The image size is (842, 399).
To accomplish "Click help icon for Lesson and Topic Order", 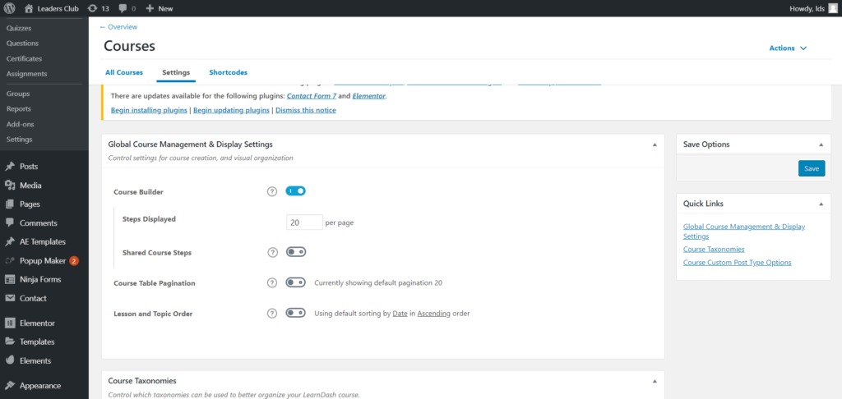I will 272,313.
